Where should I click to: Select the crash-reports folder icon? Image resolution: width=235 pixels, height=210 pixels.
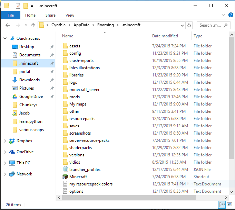[65, 61]
